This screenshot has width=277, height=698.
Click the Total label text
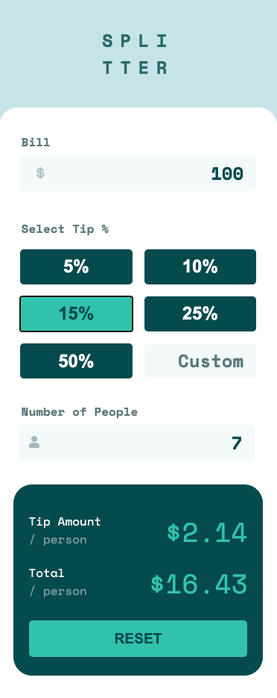(x=47, y=573)
